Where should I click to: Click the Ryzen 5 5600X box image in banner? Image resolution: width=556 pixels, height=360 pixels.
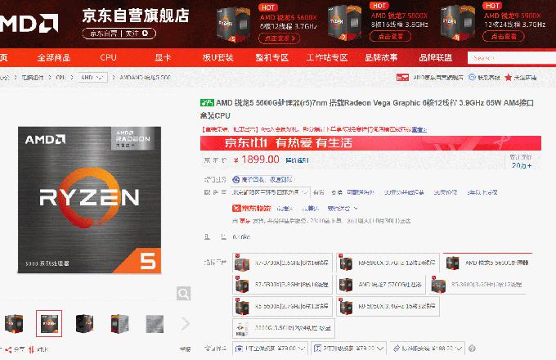coord(233,25)
